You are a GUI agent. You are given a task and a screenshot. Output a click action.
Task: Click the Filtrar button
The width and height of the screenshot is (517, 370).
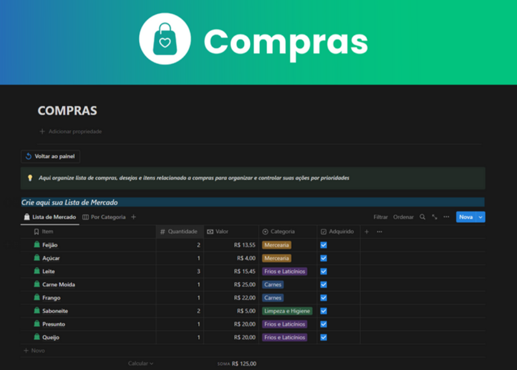click(x=381, y=217)
